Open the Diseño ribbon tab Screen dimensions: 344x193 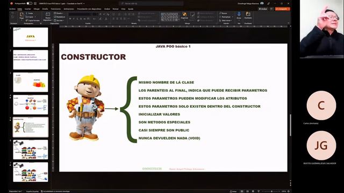[45, 9]
